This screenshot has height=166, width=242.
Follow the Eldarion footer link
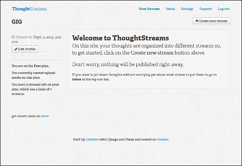click(92, 139)
